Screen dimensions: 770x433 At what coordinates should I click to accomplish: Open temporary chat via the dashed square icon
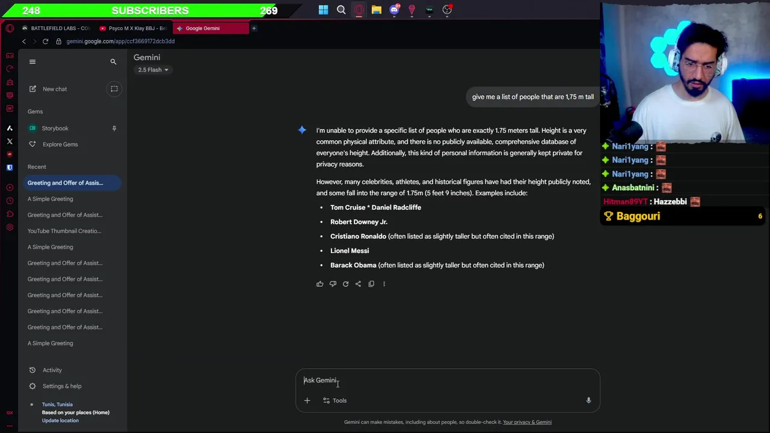[114, 89]
